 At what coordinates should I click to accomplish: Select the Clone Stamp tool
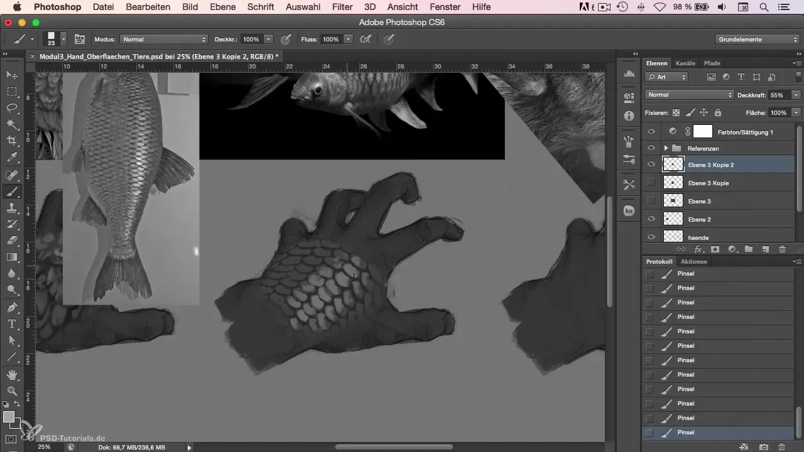[12, 208]
